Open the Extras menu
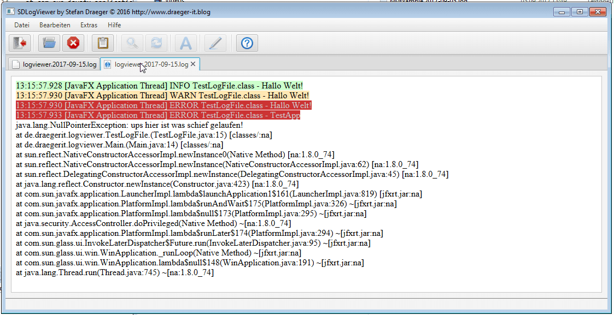 (x=89, y=25)
